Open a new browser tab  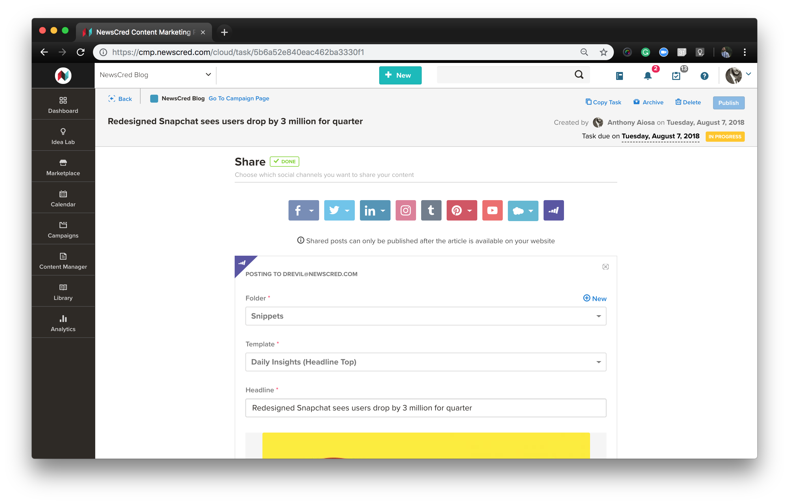point(224,32)
